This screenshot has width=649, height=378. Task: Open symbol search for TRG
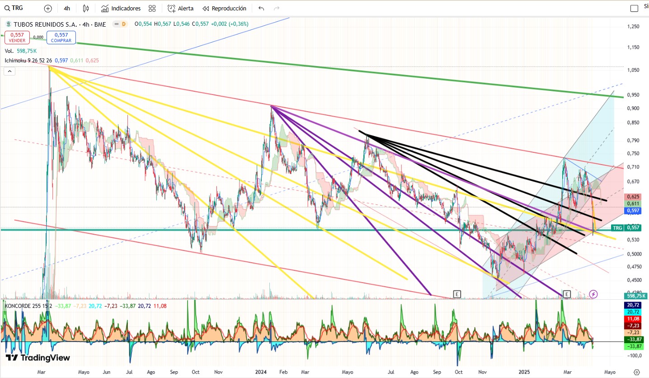click(14, 8)
